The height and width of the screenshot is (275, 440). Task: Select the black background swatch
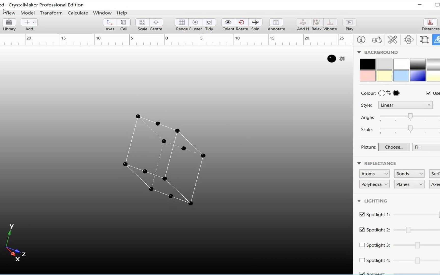pos(367,64)
